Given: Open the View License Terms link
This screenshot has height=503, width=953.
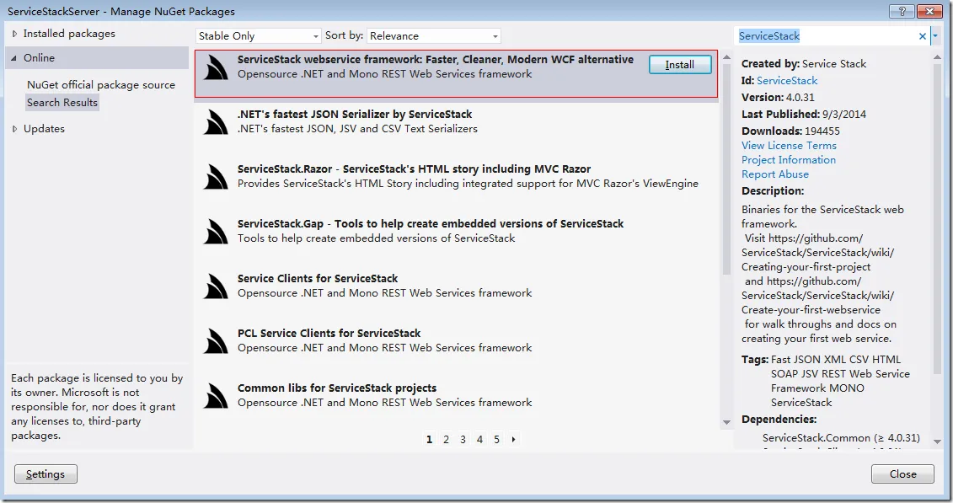Looking at the screenshot, I should (789, 146).
